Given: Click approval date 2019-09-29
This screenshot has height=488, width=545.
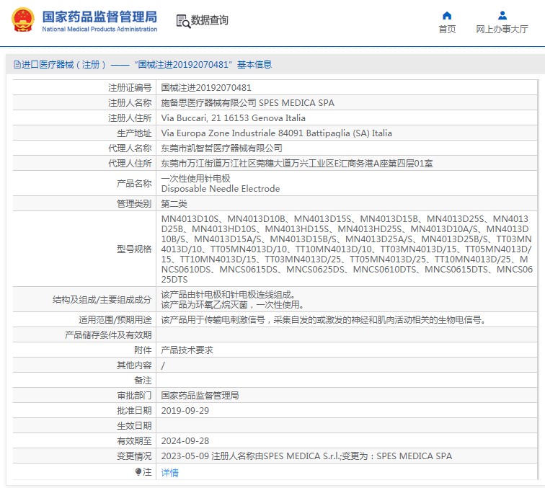Looking at the screenshot, I should [x=185, y=411].
